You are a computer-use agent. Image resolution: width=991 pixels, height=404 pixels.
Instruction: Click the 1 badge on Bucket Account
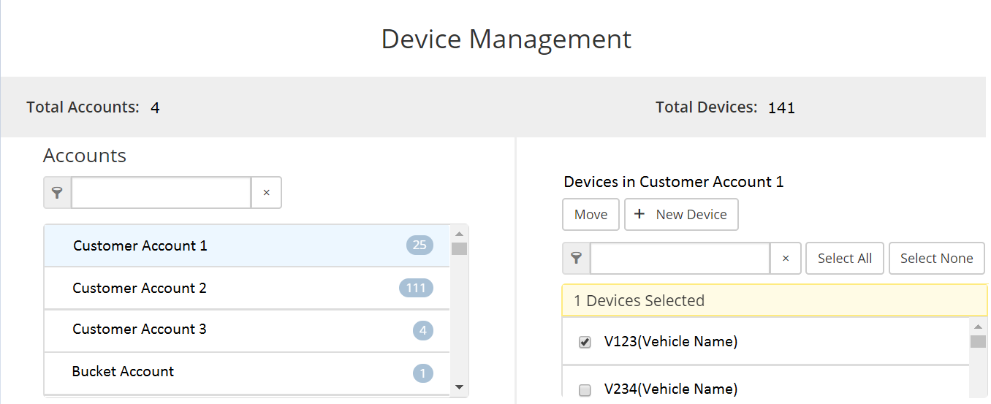[422, 373]
